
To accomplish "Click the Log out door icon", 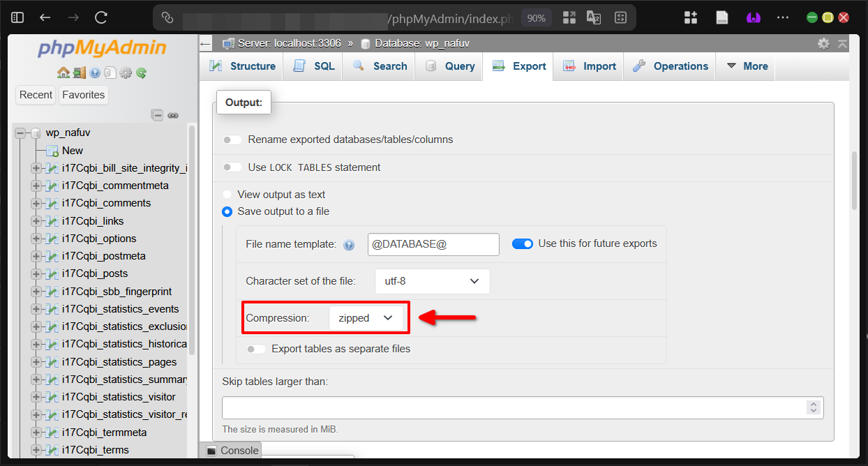I will (x=79, y=73).
